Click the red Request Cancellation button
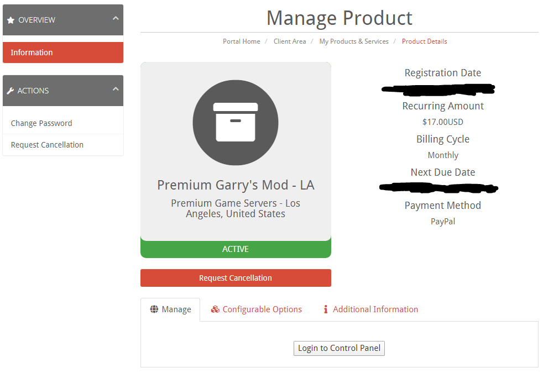 pyautogui.click(x=236, y=278)
